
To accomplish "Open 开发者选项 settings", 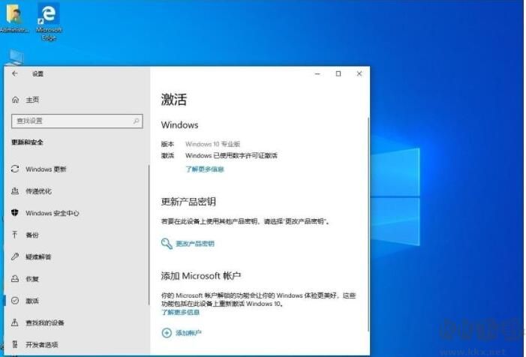I will tap(77, 344).
